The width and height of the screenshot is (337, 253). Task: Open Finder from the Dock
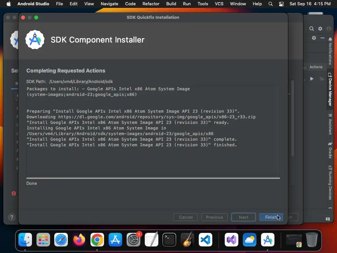coord(25,240)
